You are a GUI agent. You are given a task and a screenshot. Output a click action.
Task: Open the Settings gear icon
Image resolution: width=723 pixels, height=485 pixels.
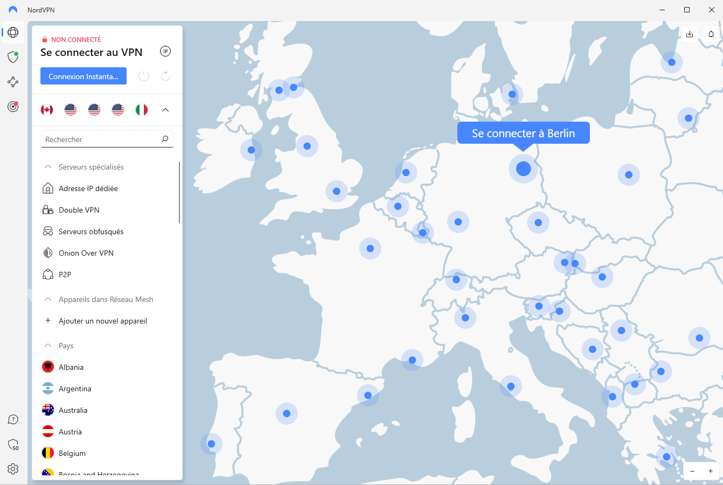(13, 469)
